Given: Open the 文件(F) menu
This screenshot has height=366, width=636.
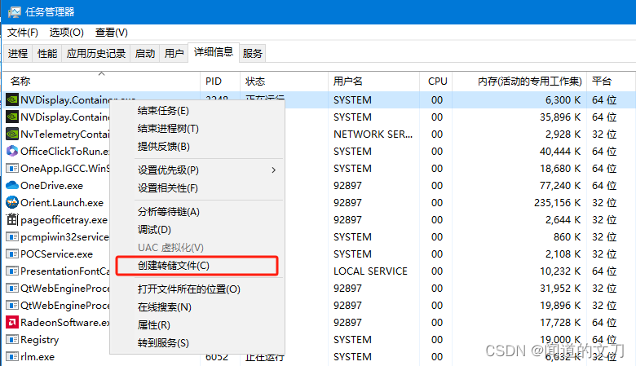Looking at the screenshot, I should point(23,33).
